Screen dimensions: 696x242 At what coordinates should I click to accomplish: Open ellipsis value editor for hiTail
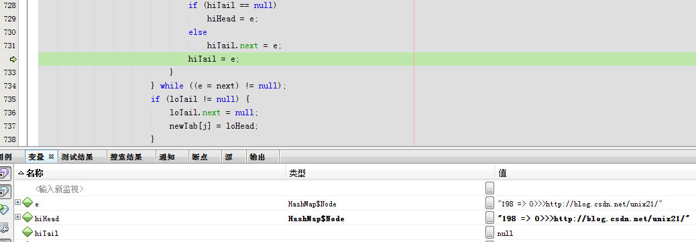coord(489,233)
